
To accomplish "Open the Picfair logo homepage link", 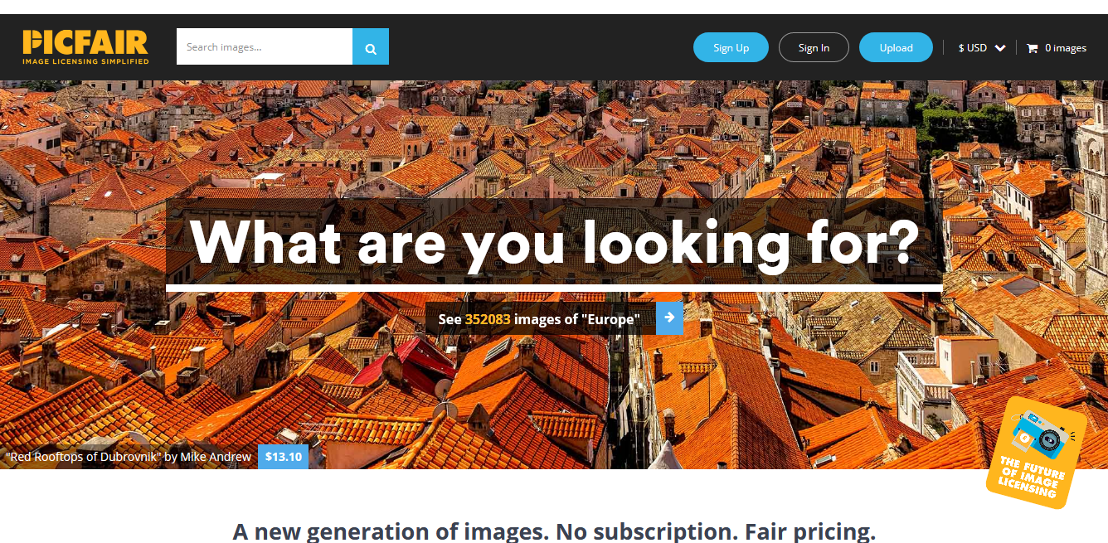I will click(85, 47).
